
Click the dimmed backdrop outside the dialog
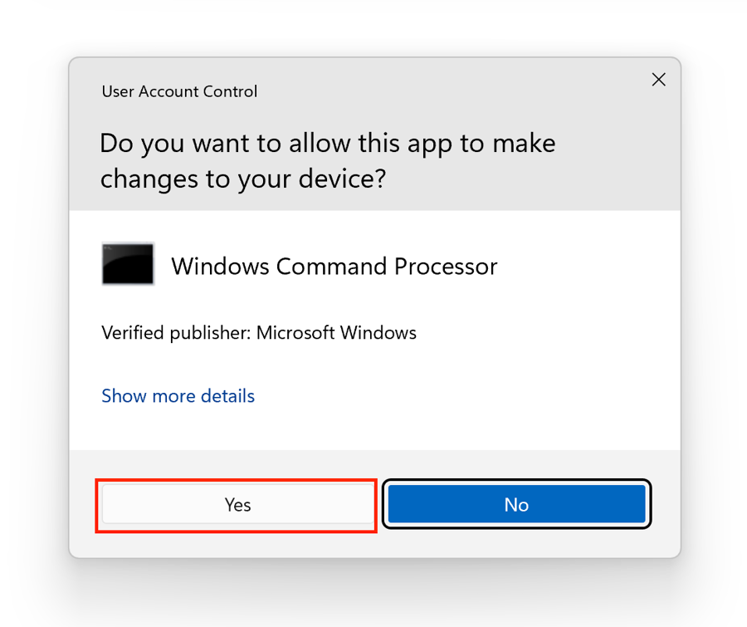tap(33, 332)
